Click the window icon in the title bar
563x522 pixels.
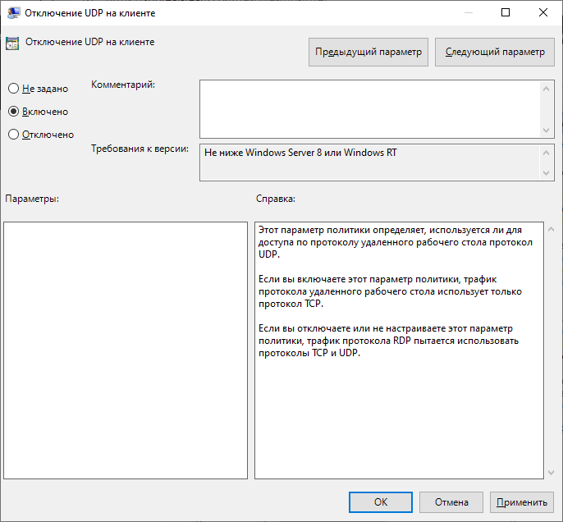click(15, 13)
